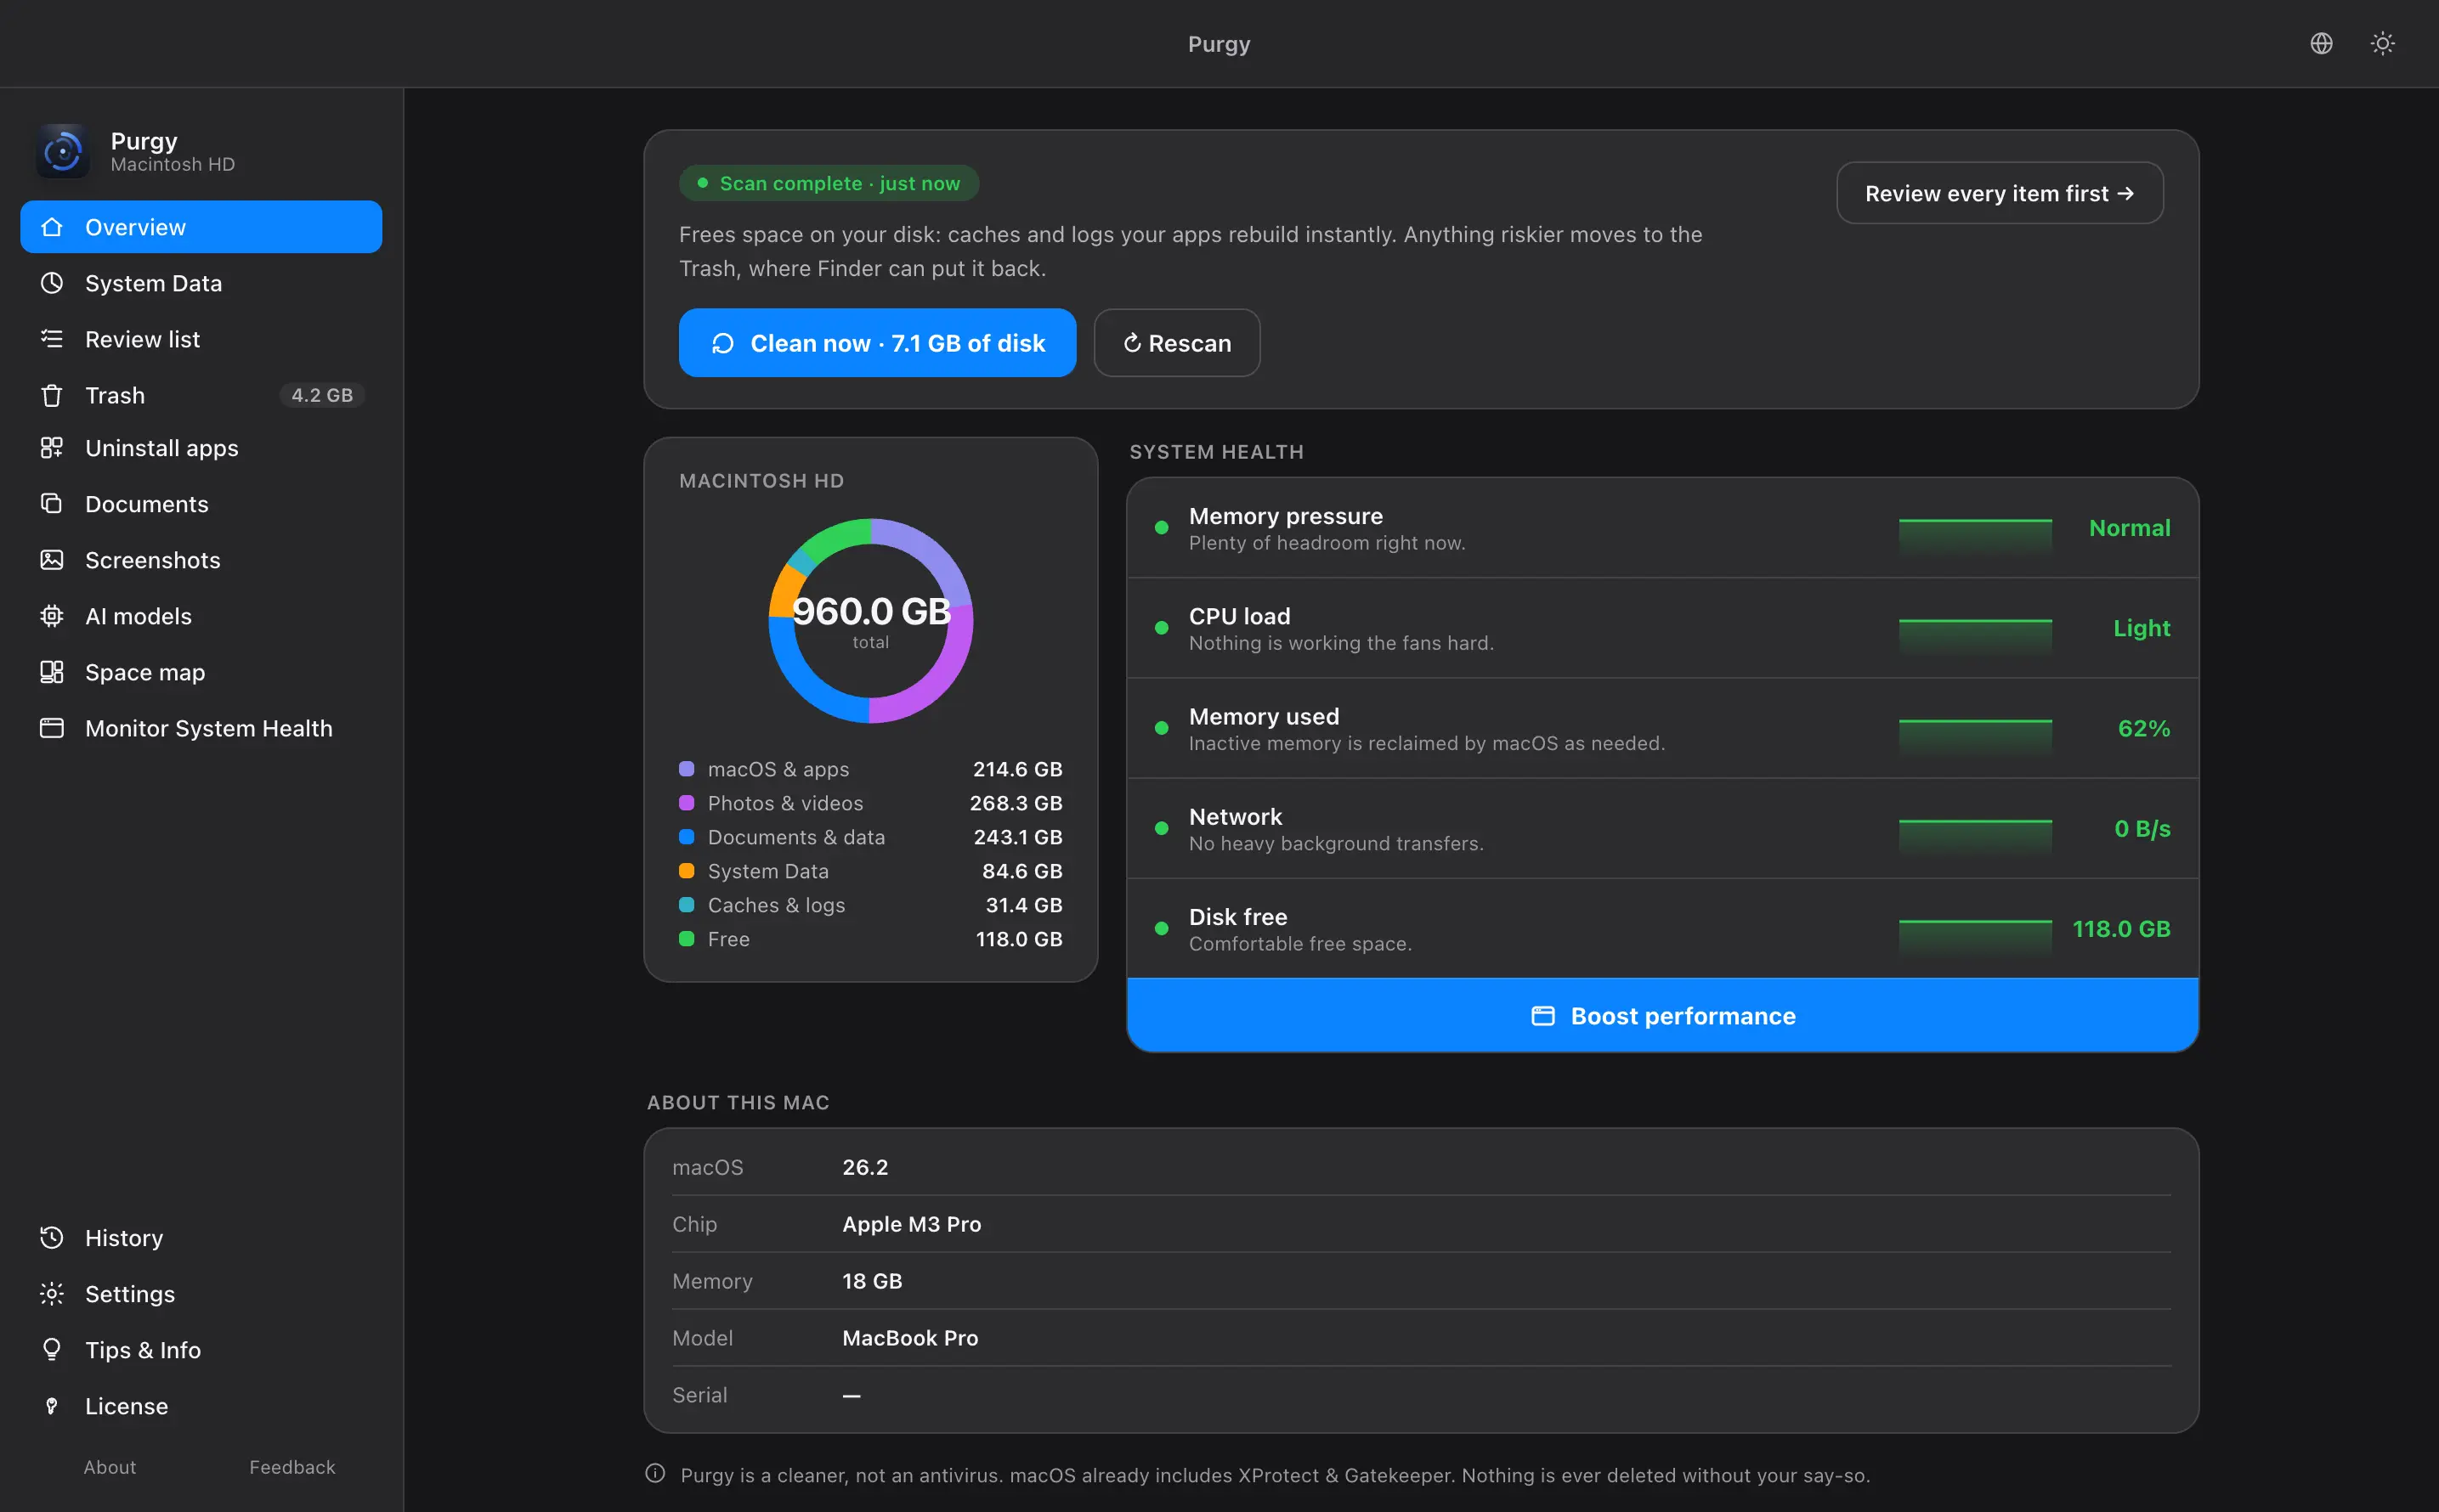The height and width of the screenshot is (1512, 2439).
Task: Toggle light mode with sun icon
Action: (2383, 43)
